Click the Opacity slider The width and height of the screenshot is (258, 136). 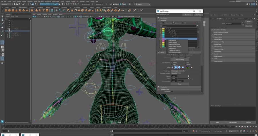pos(183,76)
